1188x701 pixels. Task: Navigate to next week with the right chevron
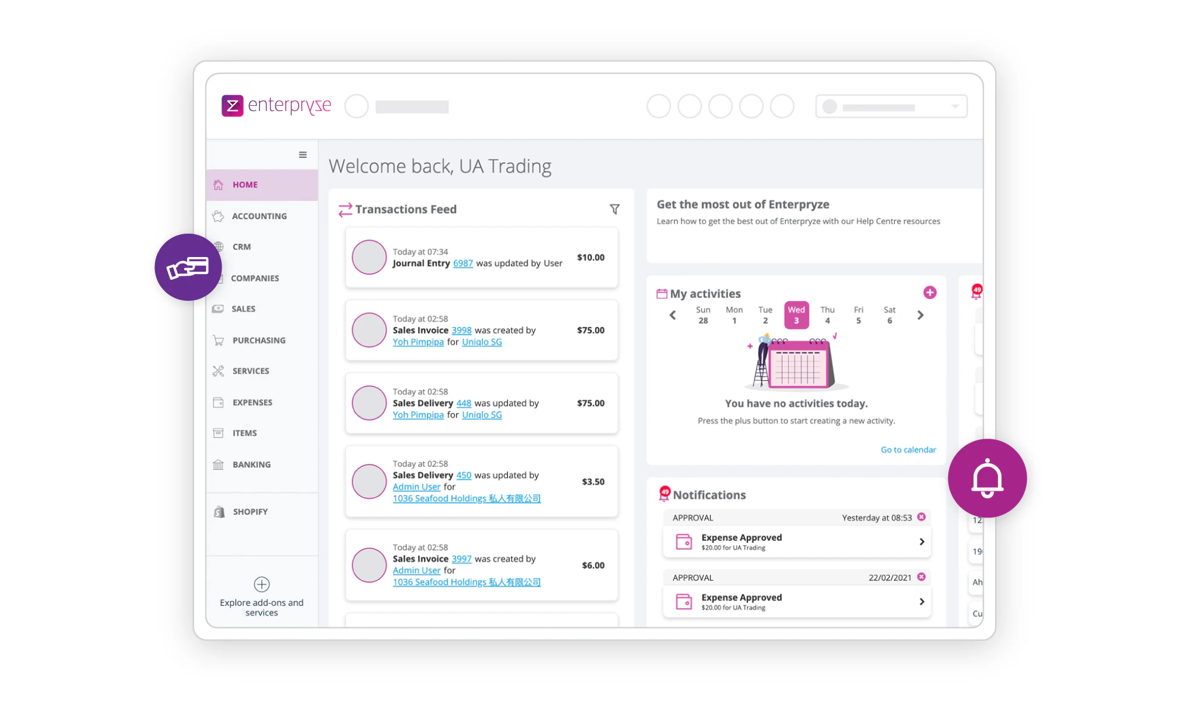[x=921, y=315]
